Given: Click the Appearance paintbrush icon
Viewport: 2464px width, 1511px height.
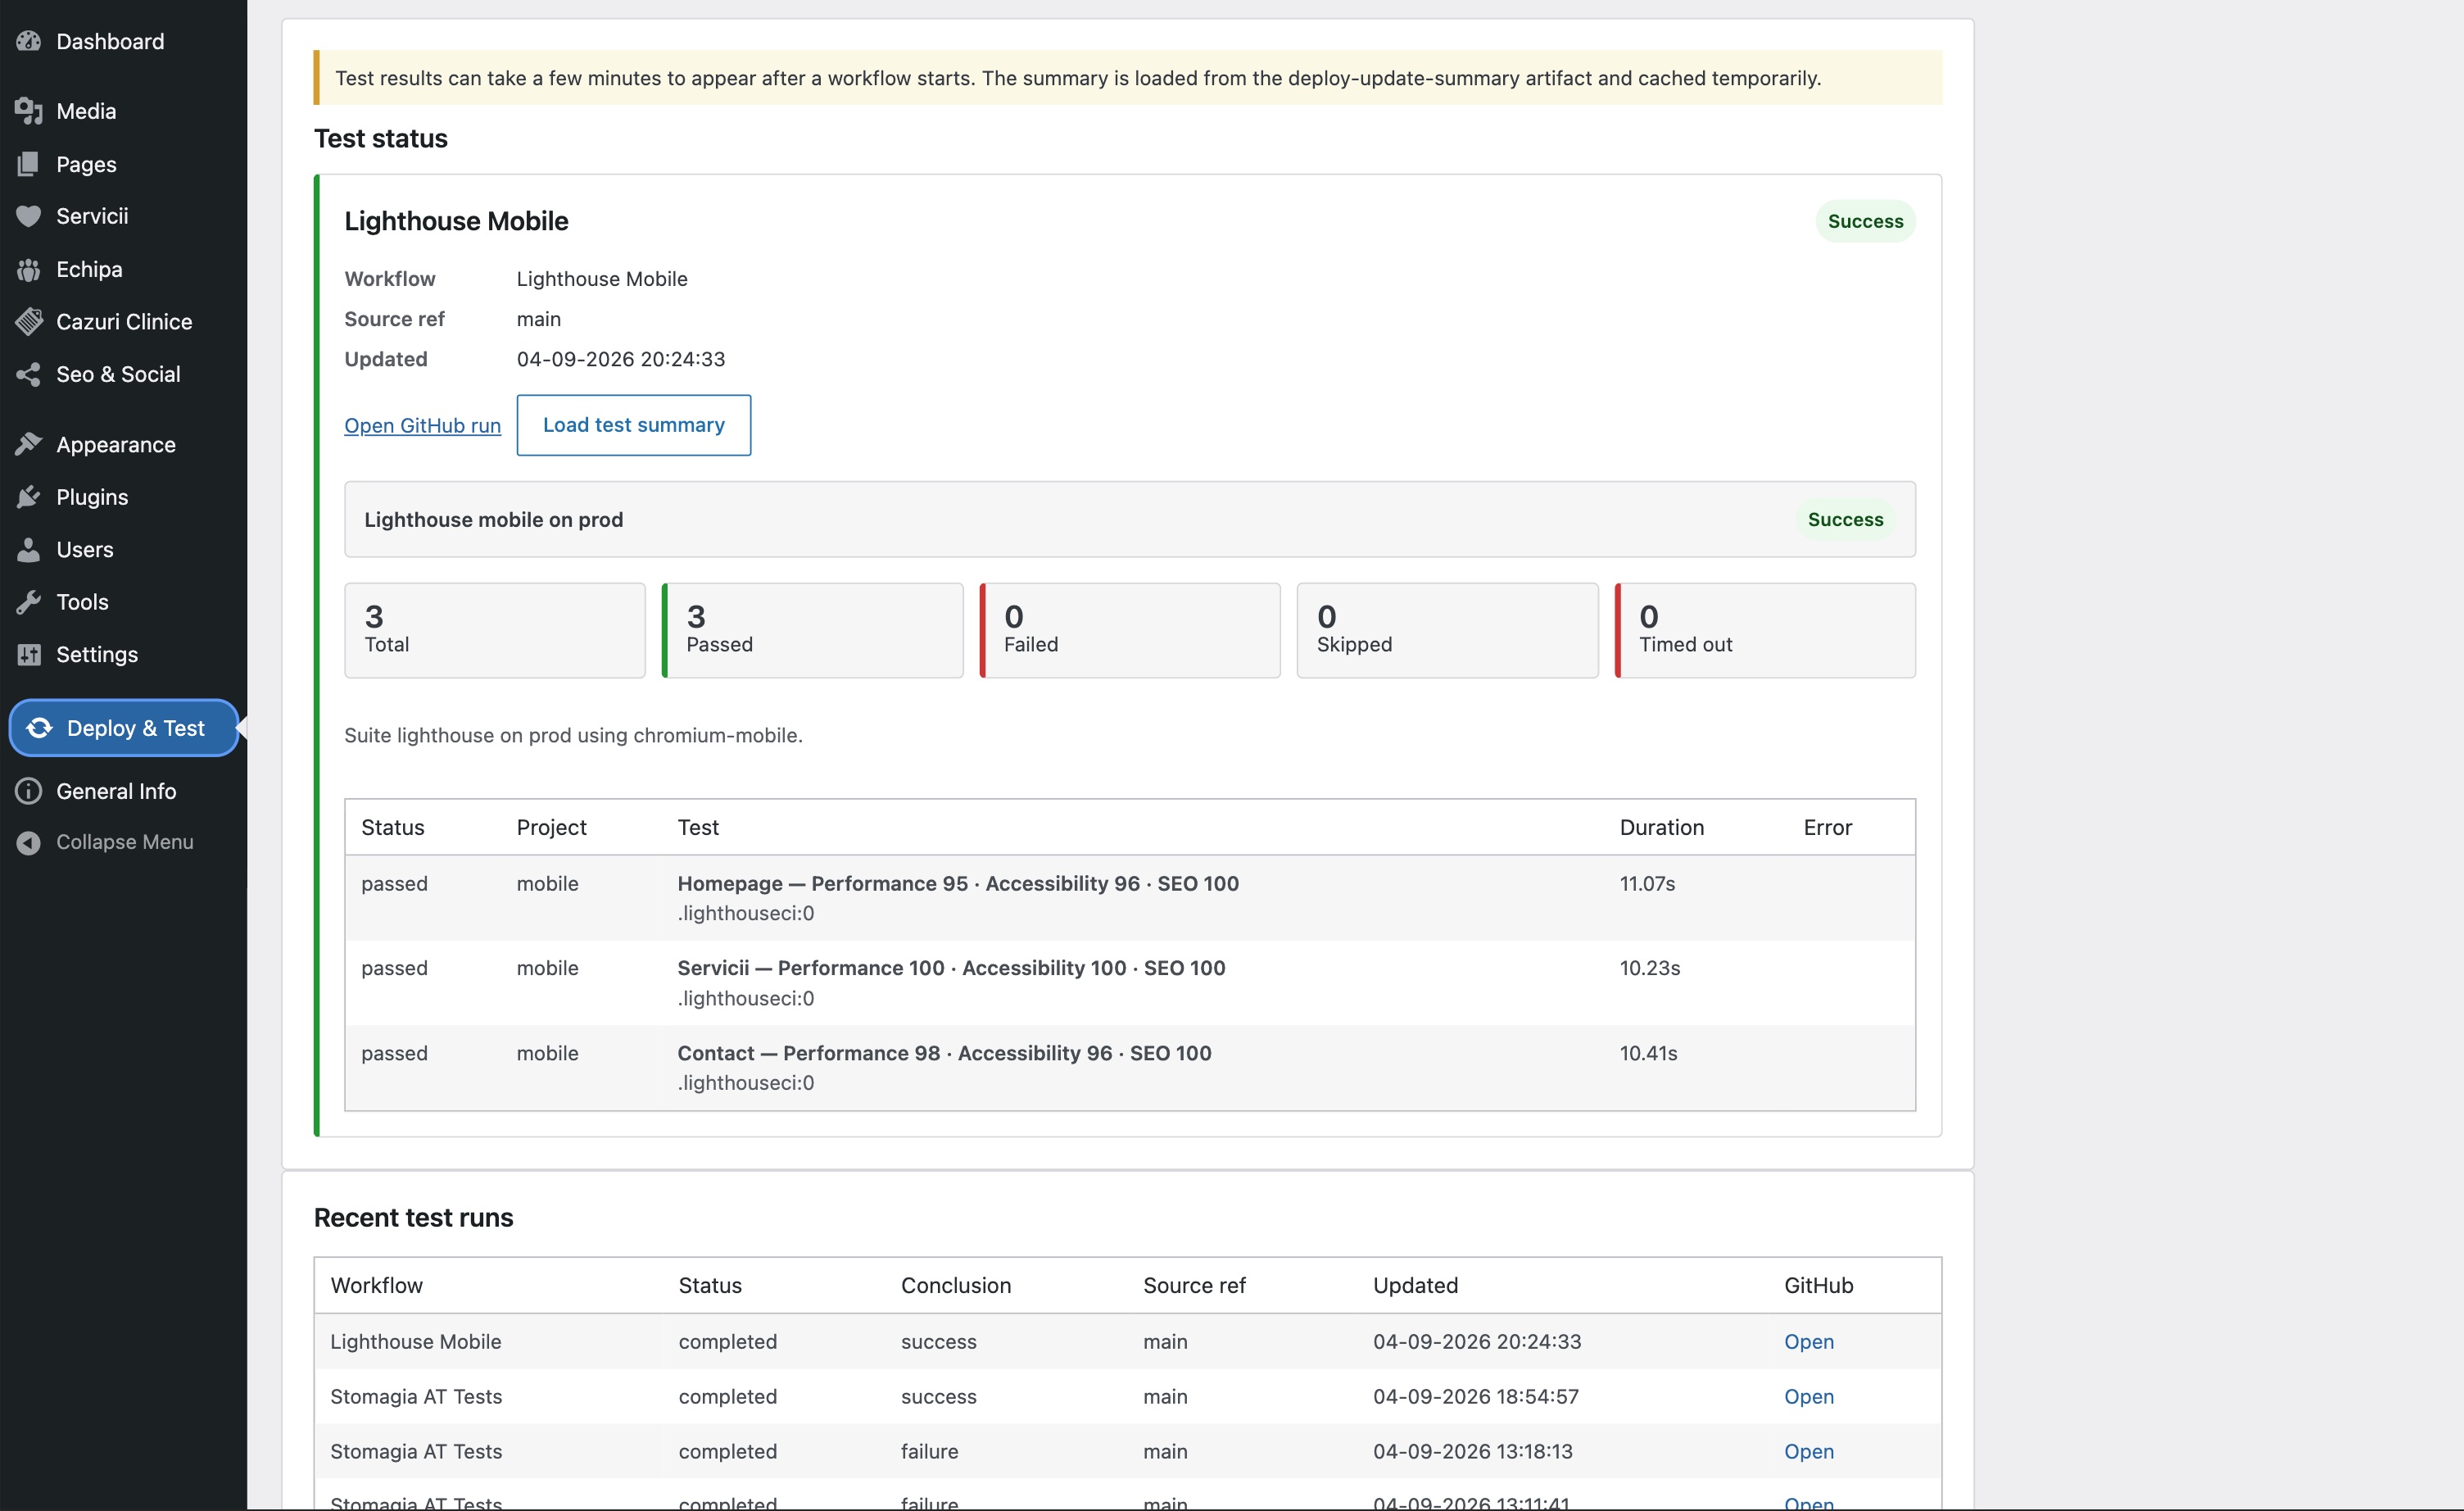Looking at the screenshot, I should (x=29, y=444).
